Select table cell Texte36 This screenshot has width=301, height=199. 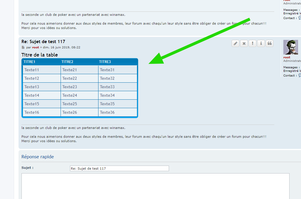click(107, 113)
